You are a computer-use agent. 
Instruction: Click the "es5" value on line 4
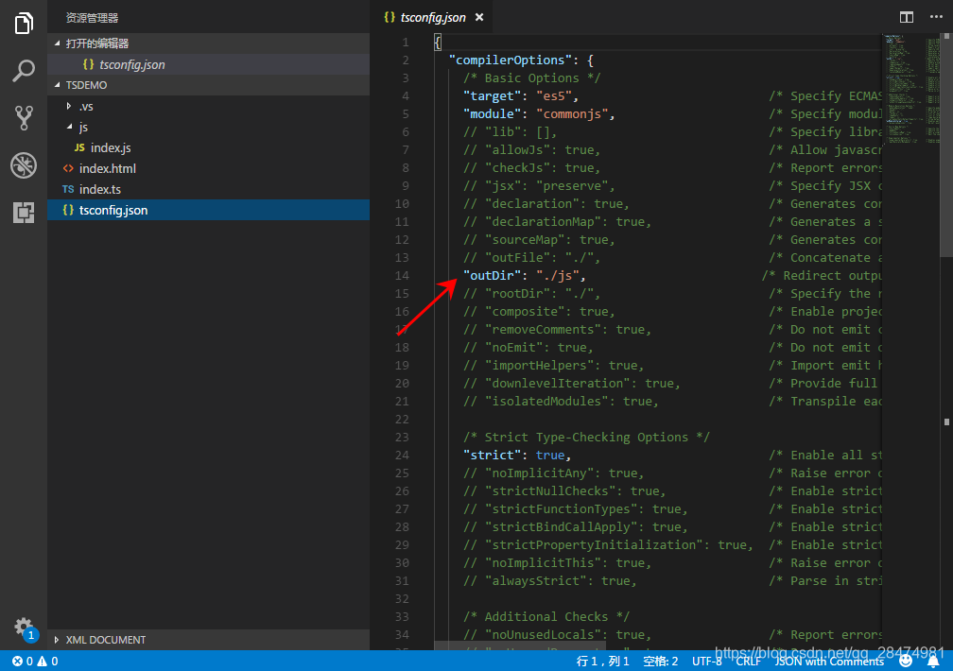point(553,96)
